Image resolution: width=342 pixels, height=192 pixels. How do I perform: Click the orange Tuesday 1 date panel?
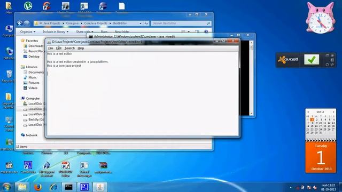coord(321,158)
